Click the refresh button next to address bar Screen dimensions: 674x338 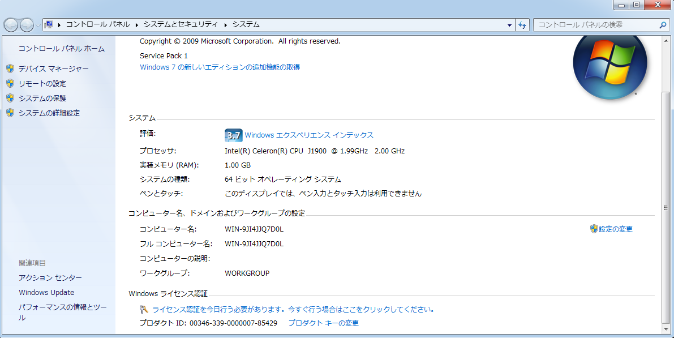point(522,25)
